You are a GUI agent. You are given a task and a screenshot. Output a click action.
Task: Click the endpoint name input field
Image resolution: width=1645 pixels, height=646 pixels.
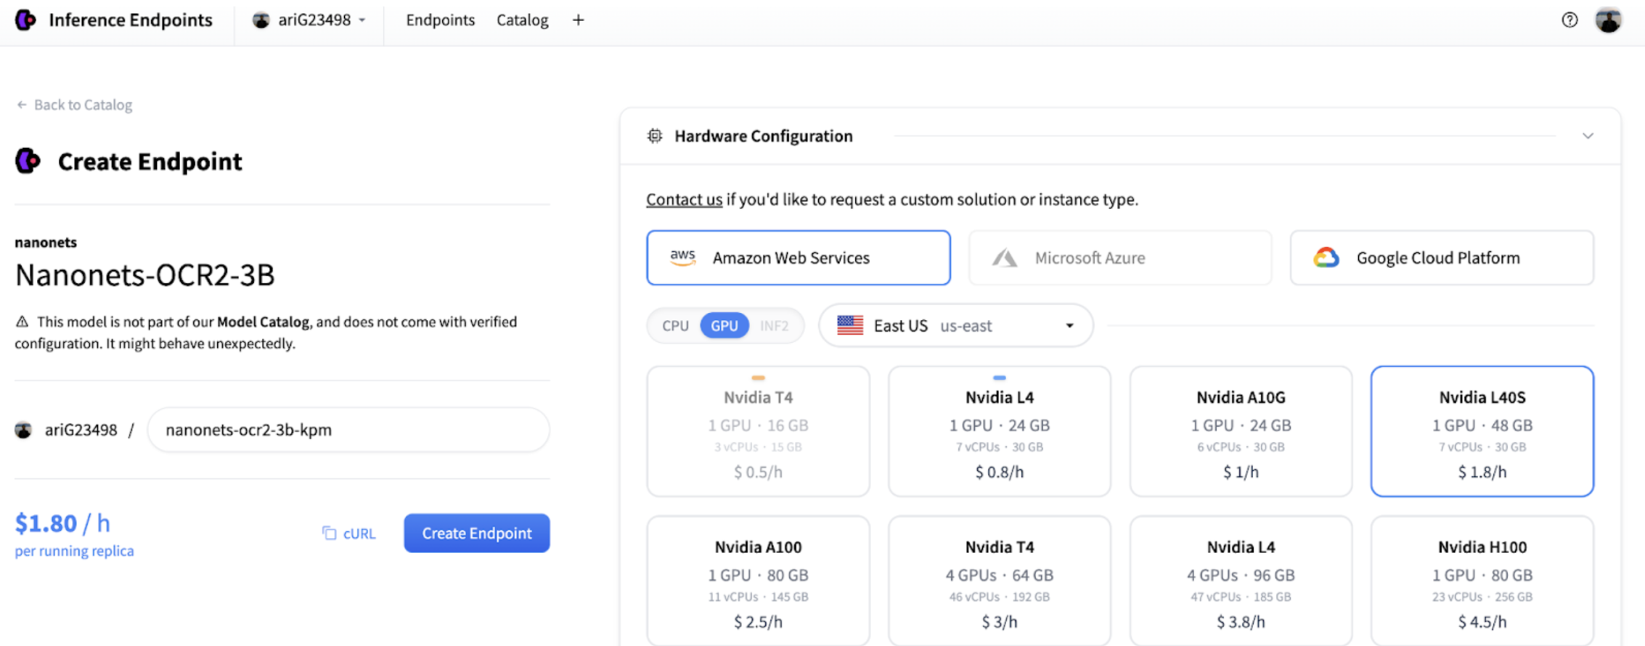[348, 430]
